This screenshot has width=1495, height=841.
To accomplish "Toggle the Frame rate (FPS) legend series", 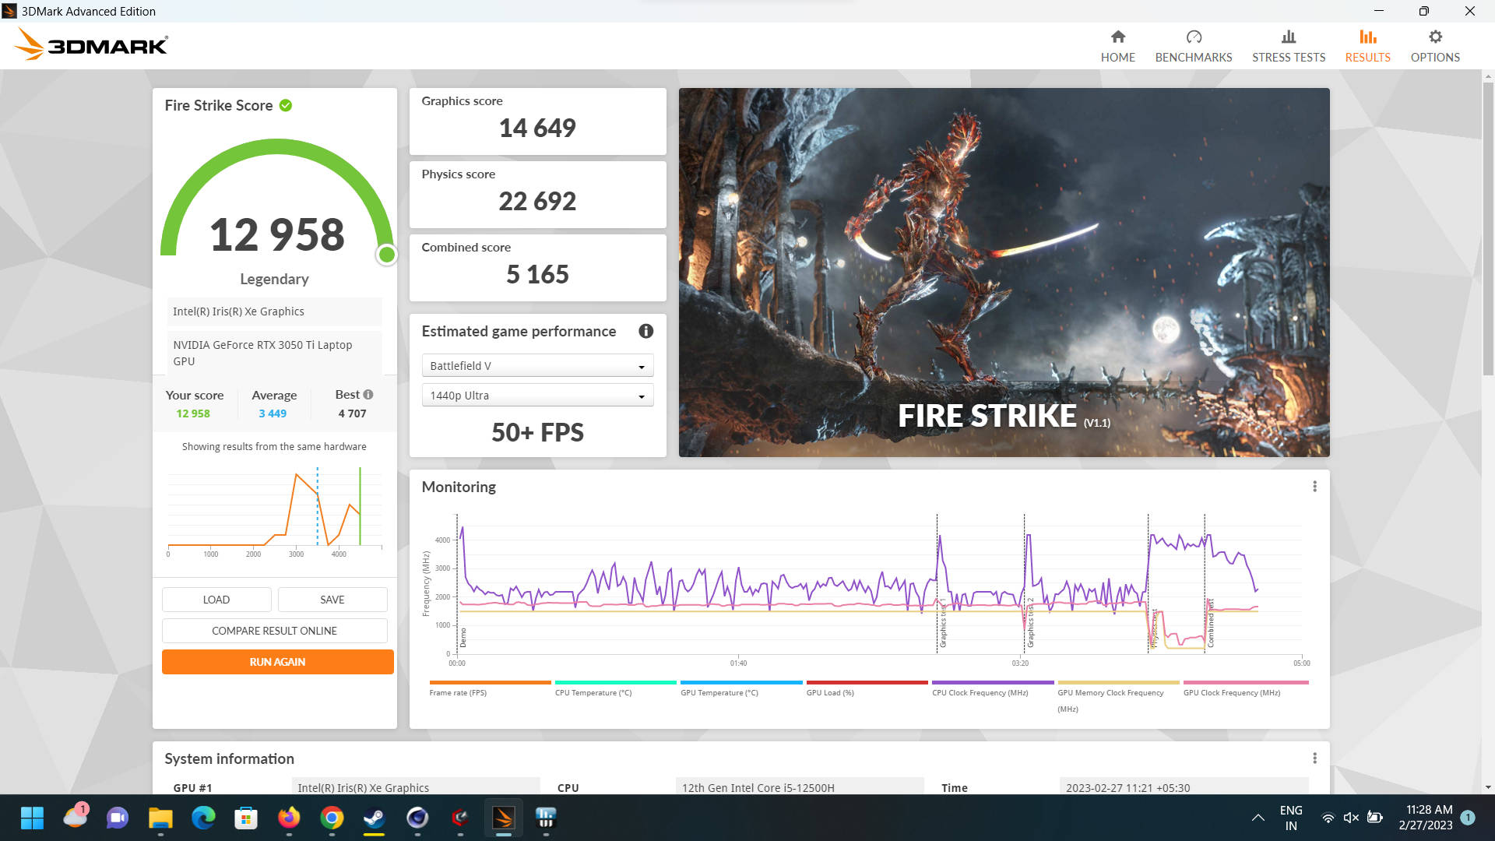I will pos(458,692).
